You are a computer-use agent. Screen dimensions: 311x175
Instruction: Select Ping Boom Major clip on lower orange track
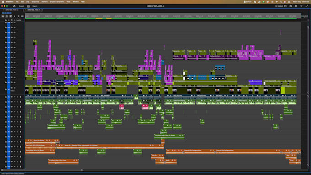pos(63,162)
